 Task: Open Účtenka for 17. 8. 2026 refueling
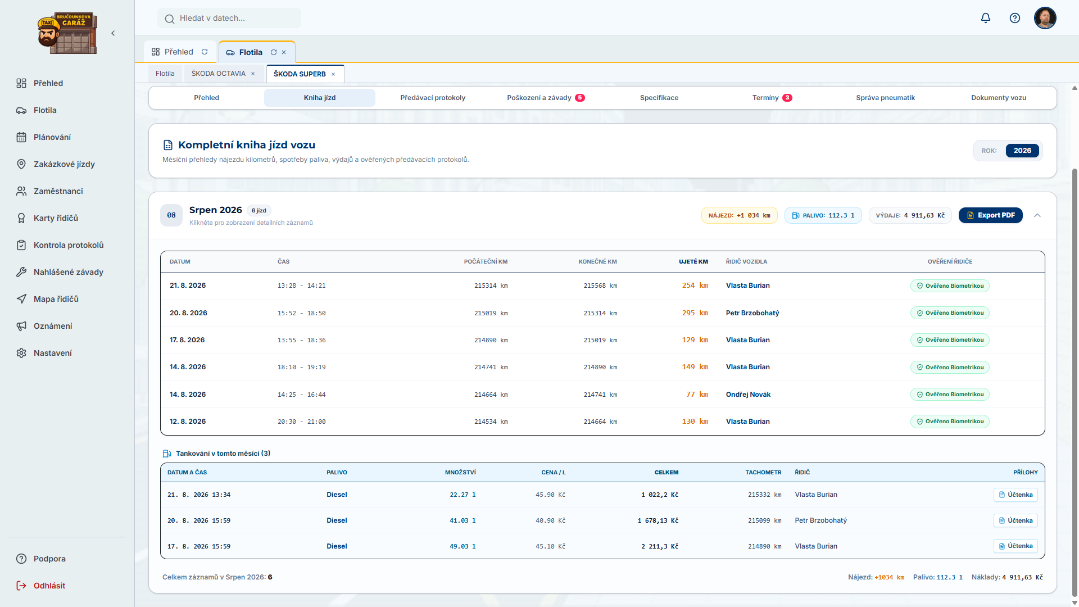point(1015,546)
